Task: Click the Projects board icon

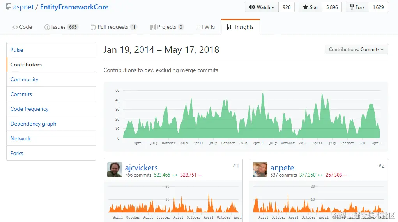Action: pyautogui.click(x=152, y=27)
